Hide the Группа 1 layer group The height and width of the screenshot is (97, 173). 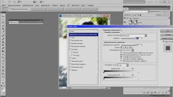125,18
